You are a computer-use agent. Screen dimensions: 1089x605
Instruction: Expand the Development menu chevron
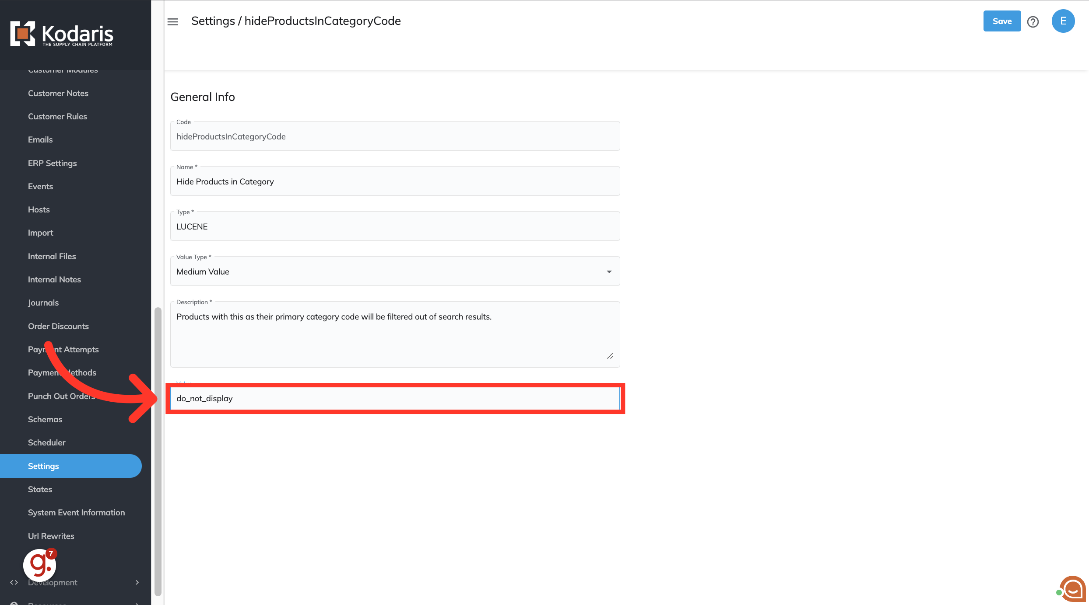137,582
